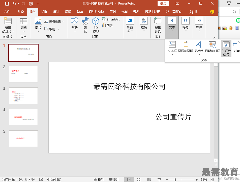Open Ribbon Display Options icon

tap(177, 3)
